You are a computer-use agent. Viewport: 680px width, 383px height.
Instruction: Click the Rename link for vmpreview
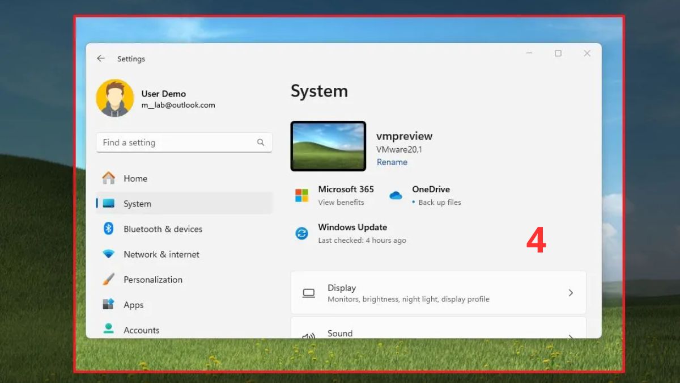[x=392, y=162]
